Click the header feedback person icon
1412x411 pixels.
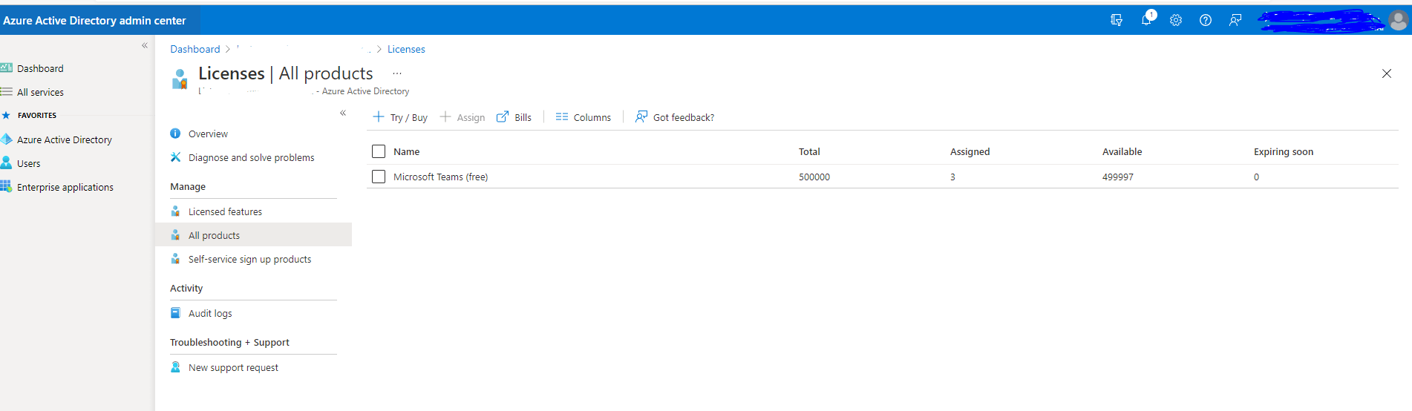coord(1235,21)
